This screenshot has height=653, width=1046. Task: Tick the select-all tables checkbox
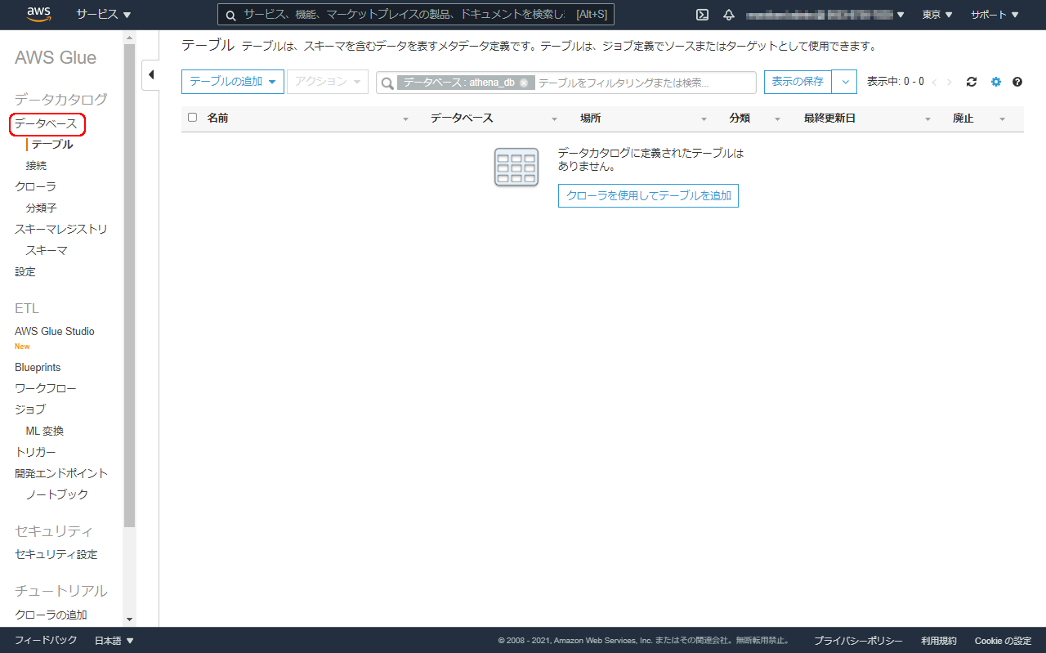tap(193, 117)
